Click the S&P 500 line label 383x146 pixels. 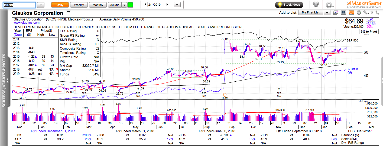[352, 40]
